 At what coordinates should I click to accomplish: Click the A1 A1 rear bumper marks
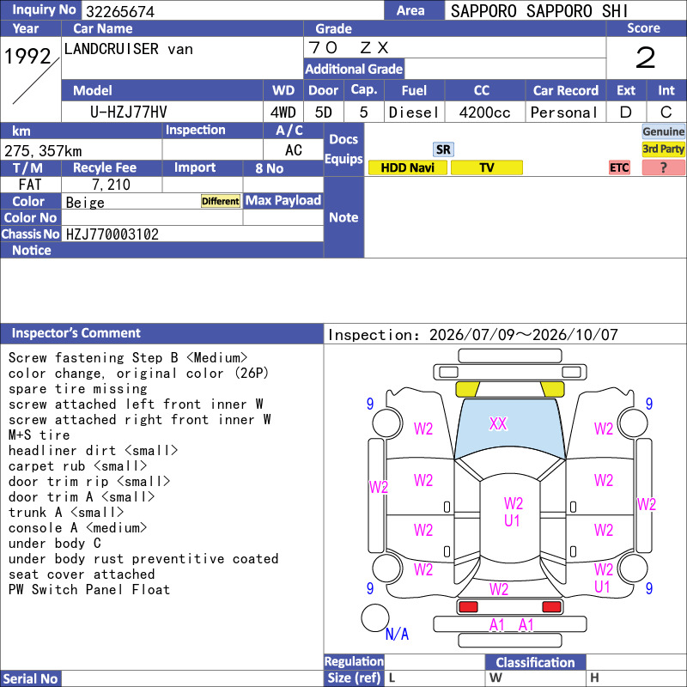tap(511, 625)
